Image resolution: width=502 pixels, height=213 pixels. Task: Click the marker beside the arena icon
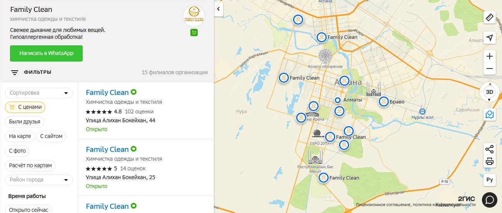tap(301, 118)
